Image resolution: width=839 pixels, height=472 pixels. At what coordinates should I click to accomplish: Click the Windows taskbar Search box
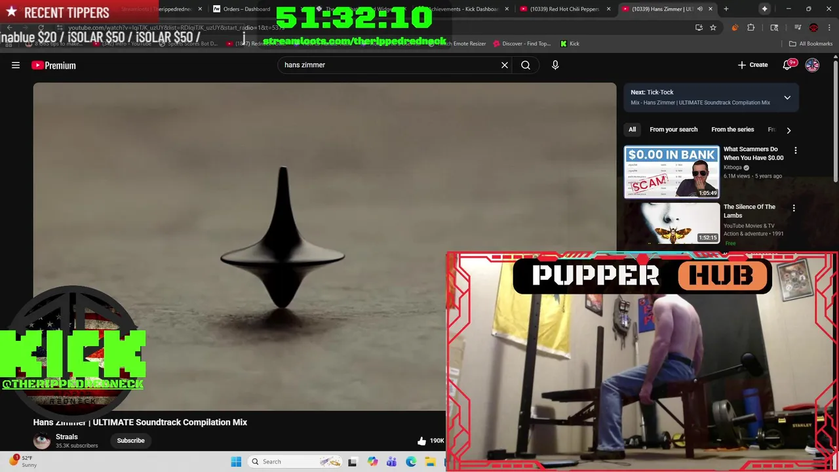pyautogui.click(x=296, y=462)
